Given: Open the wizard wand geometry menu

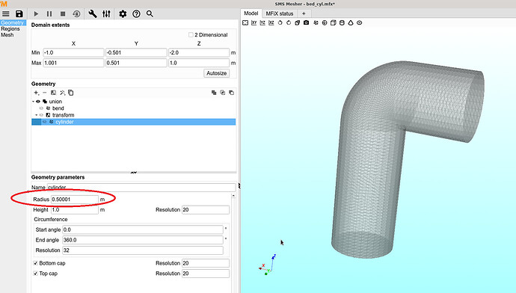Looking at the screenshot, I should click(62, 93).
